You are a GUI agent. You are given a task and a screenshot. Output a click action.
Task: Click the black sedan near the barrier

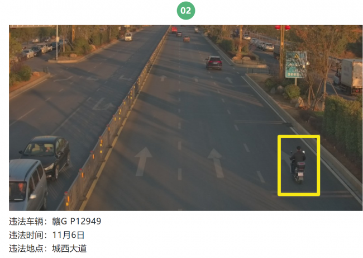pyautogui.click(x=47, y=157)
